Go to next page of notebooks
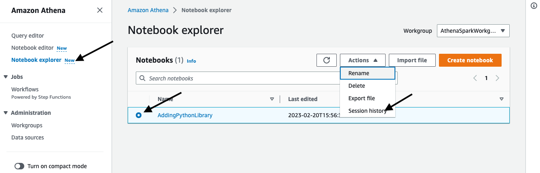This screenshot has width=540, height=173. [498, 78]
